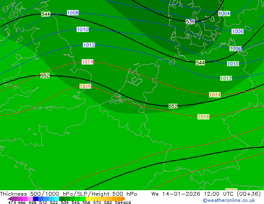The height and width of the screenshot is (204, 264).
Task: Click the legend value 546
Action: [76, 202]
